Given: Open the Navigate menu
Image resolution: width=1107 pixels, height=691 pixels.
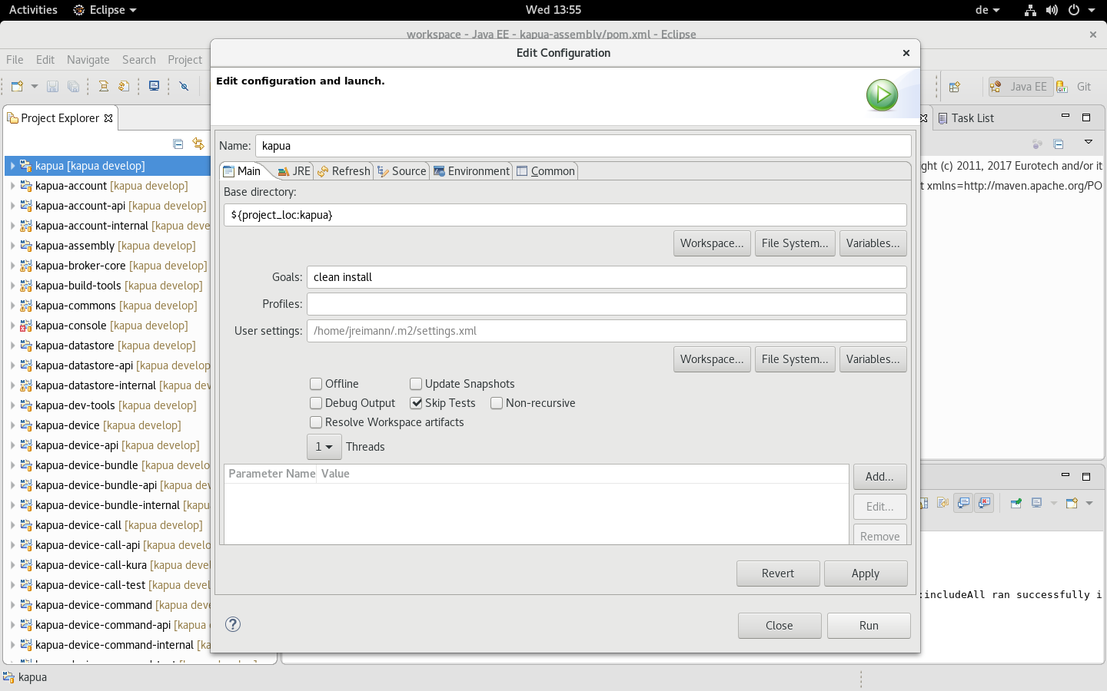Looking at the screenshot, I should coord(88,59).
